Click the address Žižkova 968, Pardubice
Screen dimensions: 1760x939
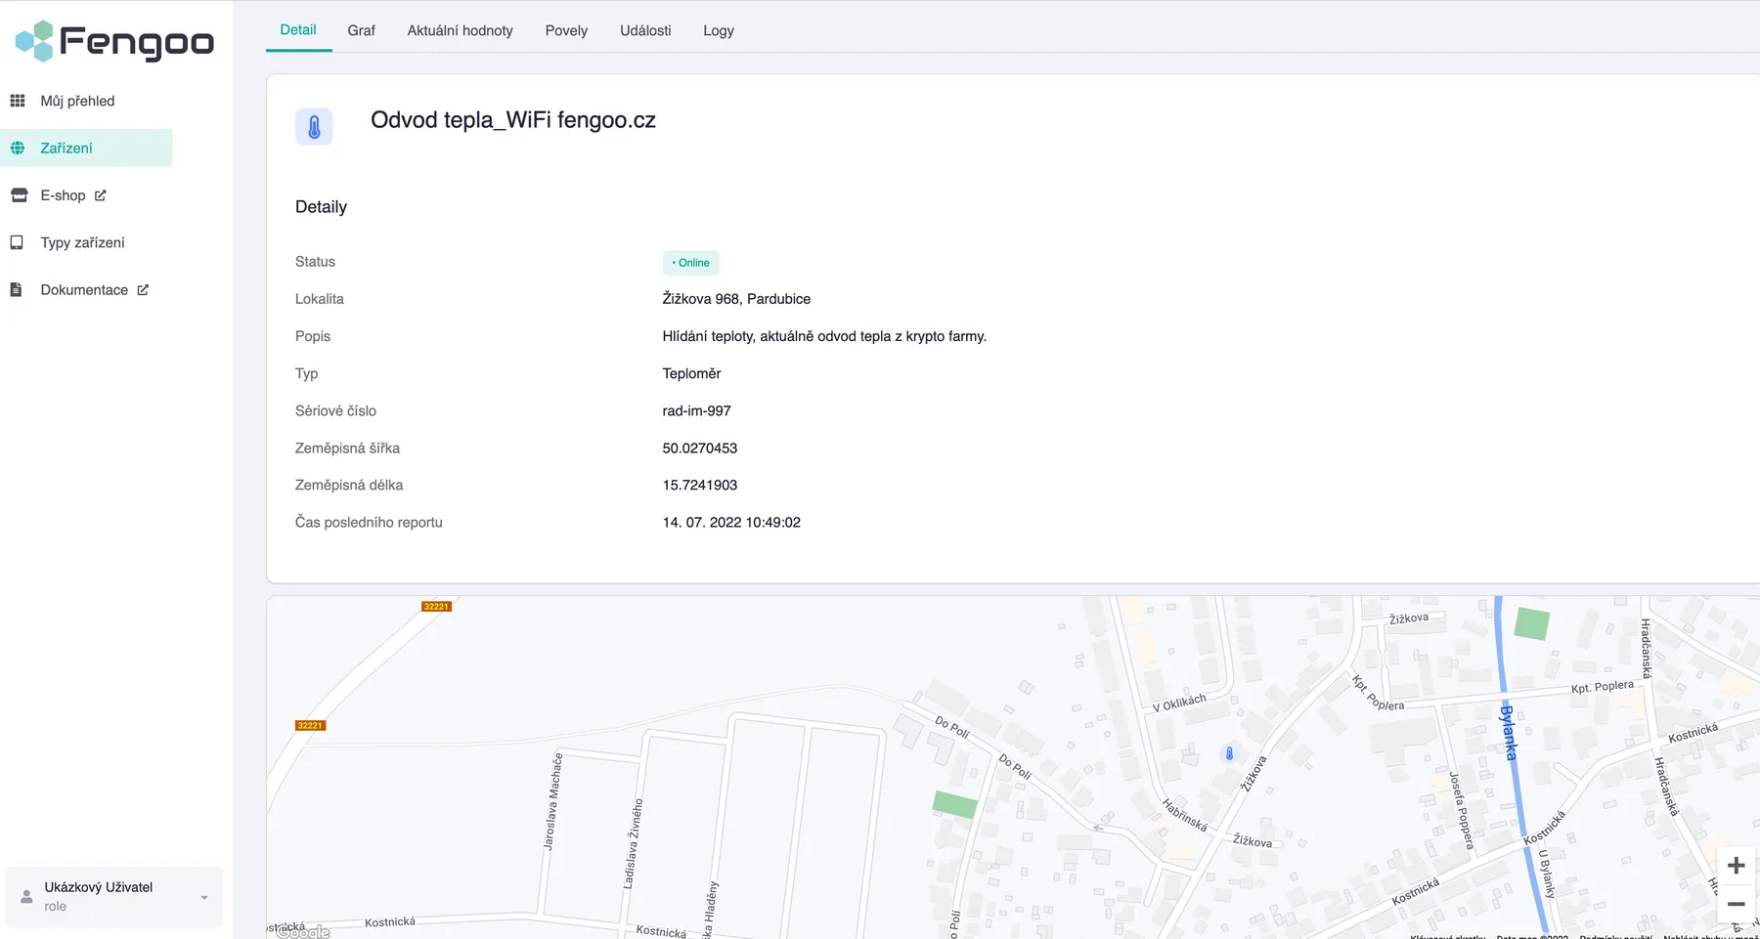pos(736,299)
